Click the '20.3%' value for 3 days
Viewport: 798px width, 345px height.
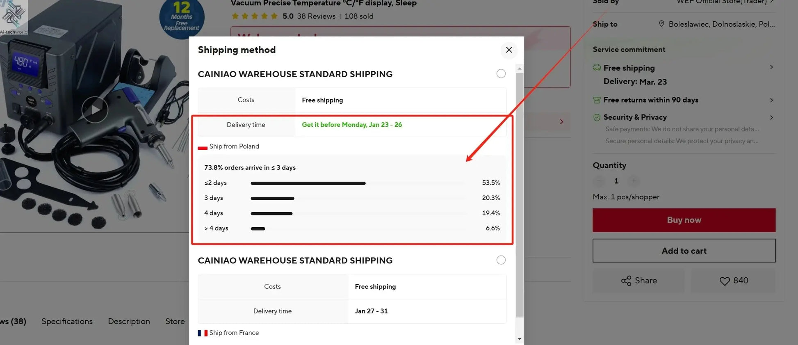(491, 198)
